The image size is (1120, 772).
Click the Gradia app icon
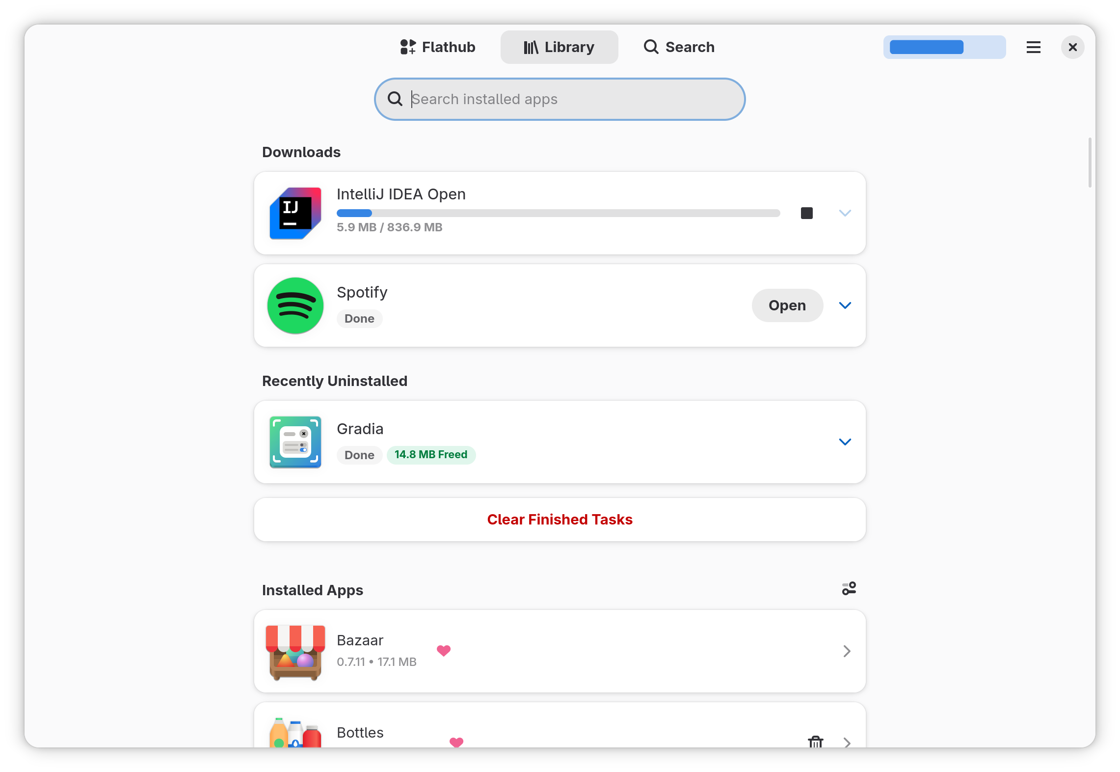click(x=295, y=442)
